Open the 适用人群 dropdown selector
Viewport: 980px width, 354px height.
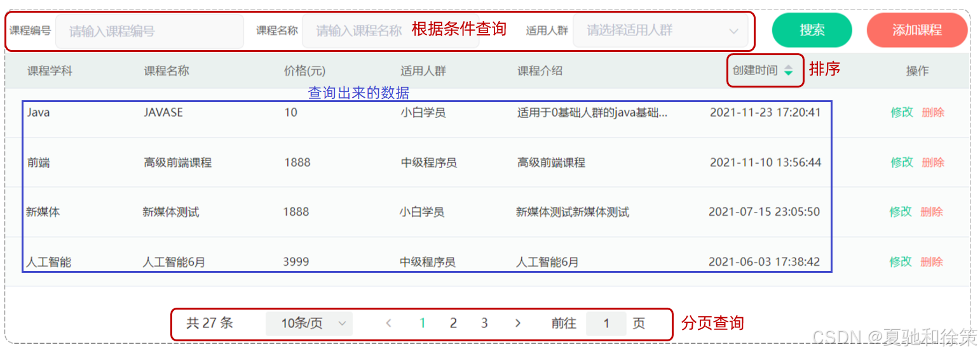tap(662, 30)
